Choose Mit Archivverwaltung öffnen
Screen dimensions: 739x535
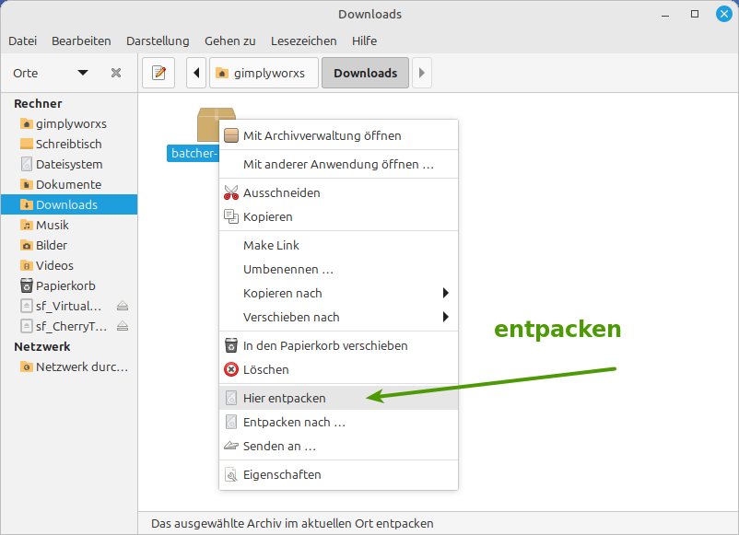(x=338, y=135)
